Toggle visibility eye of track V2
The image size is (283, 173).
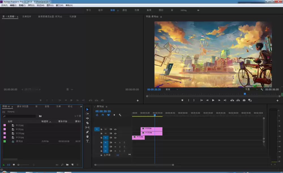[x=115, y=133]
